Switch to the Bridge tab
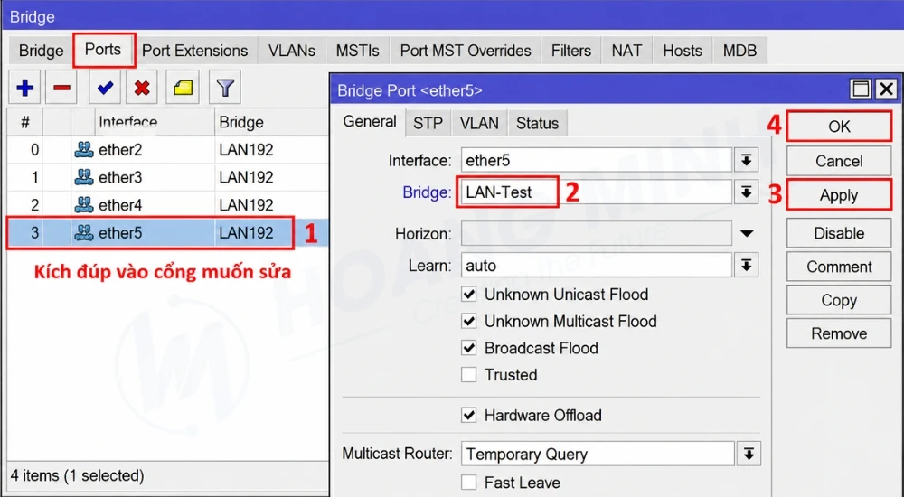The image size is (904, 497). pyautogui.click(x=41, y=51)
